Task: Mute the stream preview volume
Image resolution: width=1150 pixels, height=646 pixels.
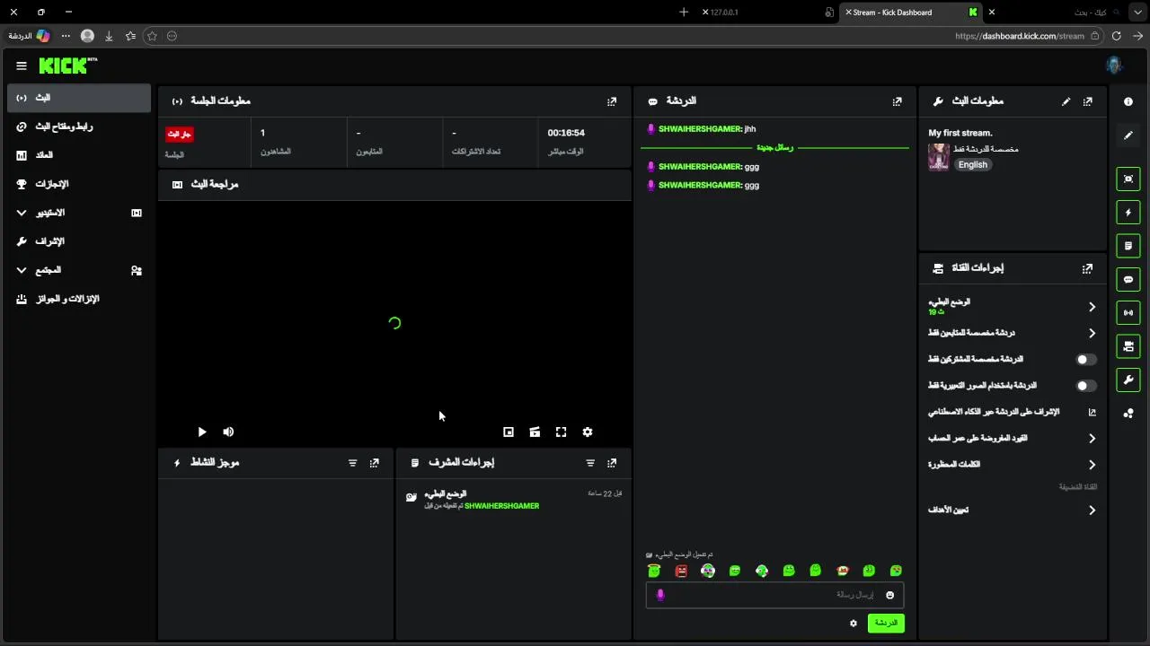Action: [x=228, y=432]
